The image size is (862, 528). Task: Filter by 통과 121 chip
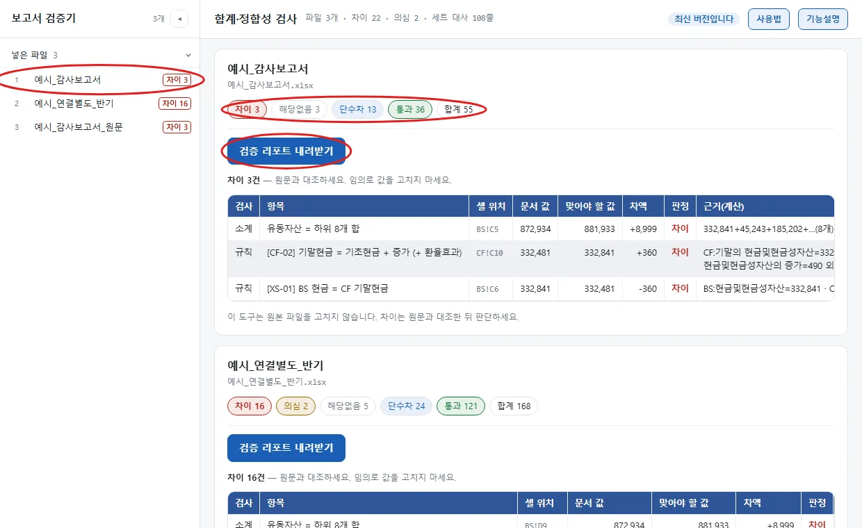pyautogui.click(x=461, y=406)
